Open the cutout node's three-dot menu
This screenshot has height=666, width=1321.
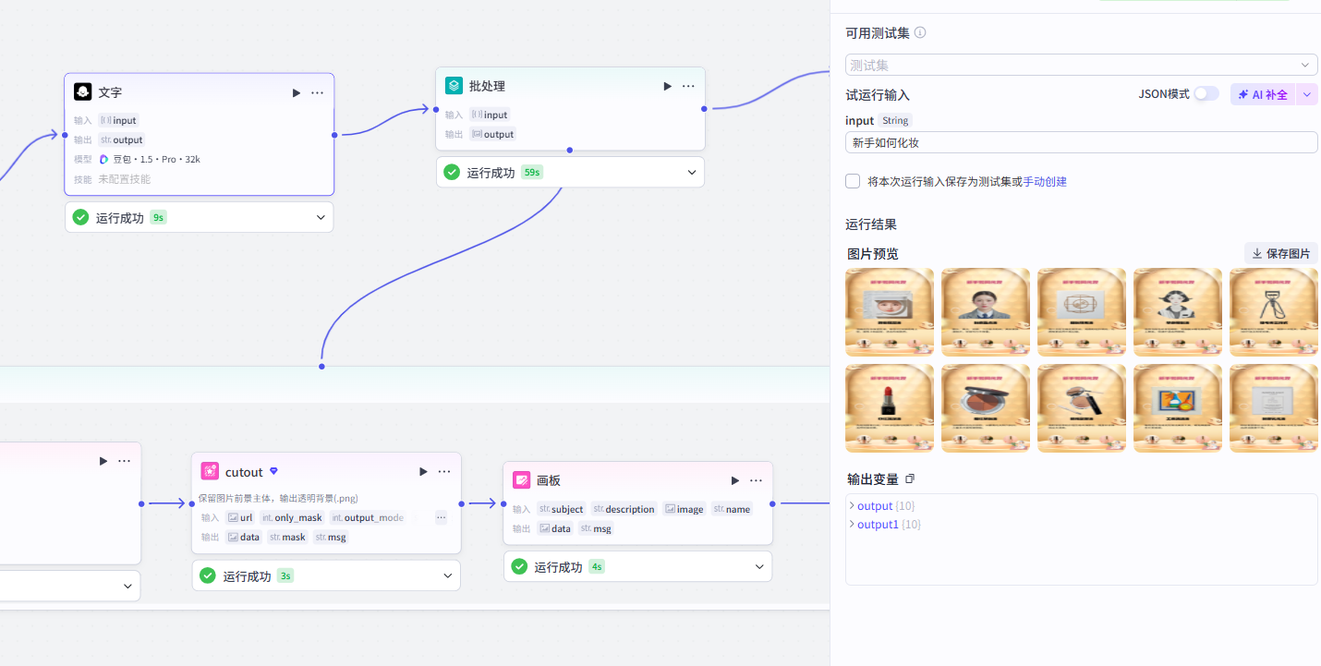pos(444,471)
